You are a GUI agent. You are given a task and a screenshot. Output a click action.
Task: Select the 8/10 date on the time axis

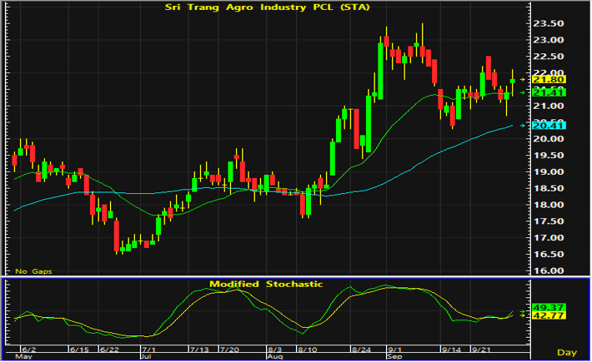[308, 350]
